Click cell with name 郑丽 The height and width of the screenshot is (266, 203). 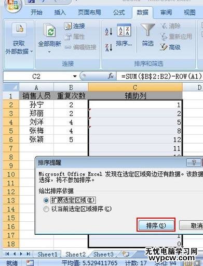tap(36, 113)
